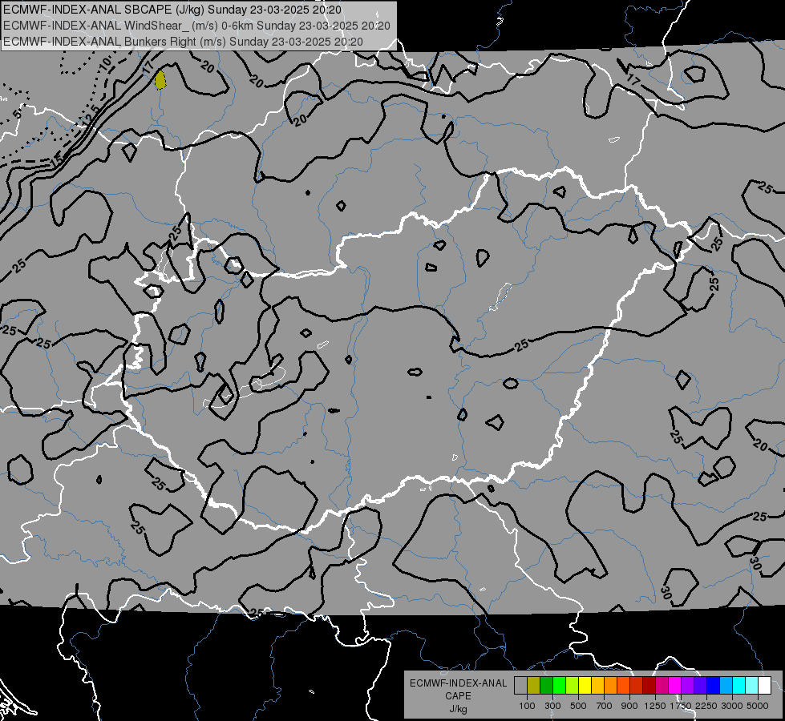Click the SBCAPE title line in header
Screen dimensions: 785x721
click(x=172, y=10)
